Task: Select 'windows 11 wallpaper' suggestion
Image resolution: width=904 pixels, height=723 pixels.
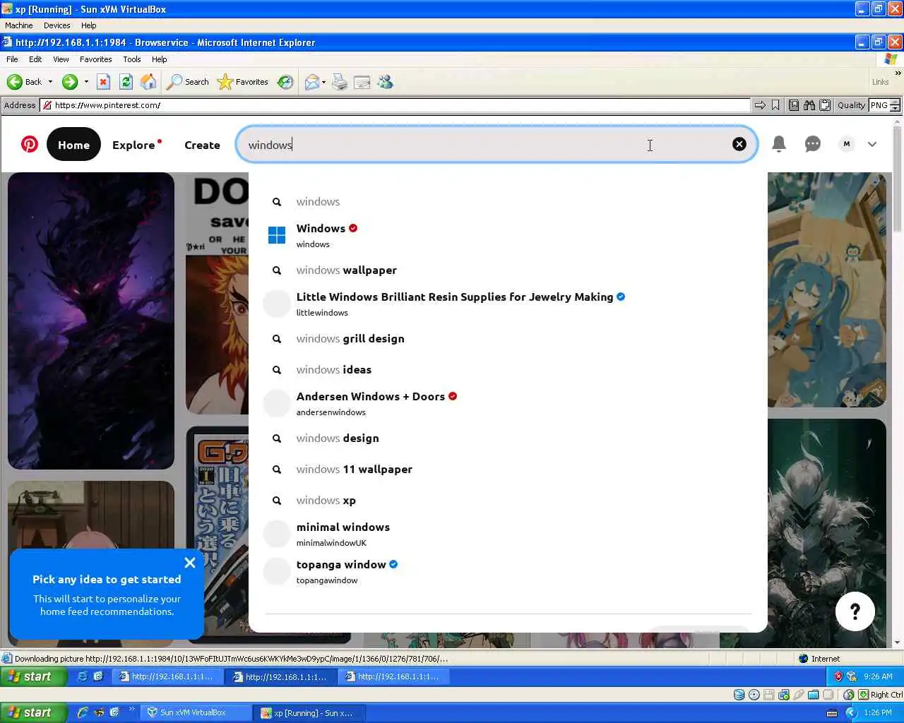Action: pyautogui.click(x=508, y=469)
